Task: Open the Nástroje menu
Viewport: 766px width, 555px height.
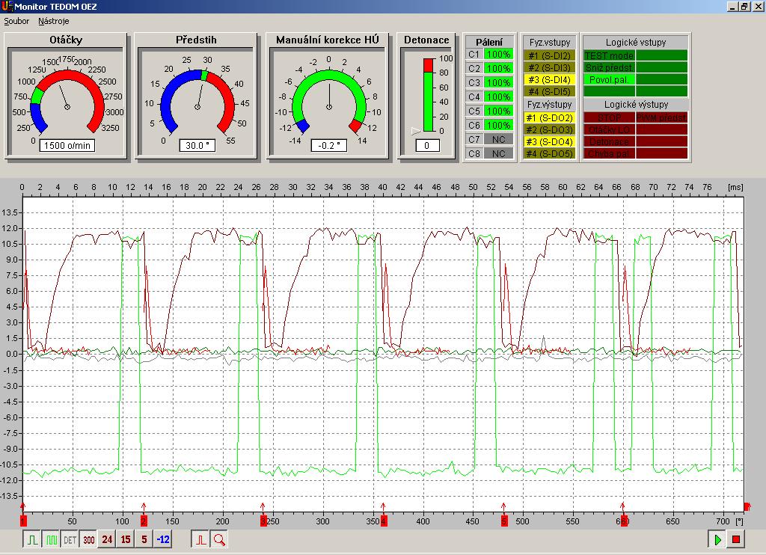Action: click(54, 21)
